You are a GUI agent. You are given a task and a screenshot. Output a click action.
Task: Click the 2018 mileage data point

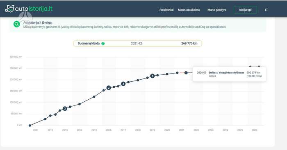[138, 80]
